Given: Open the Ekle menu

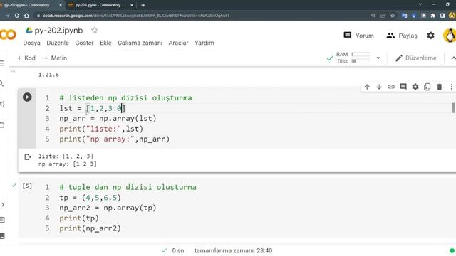Looking at the screenshot, I should [105, 43].
